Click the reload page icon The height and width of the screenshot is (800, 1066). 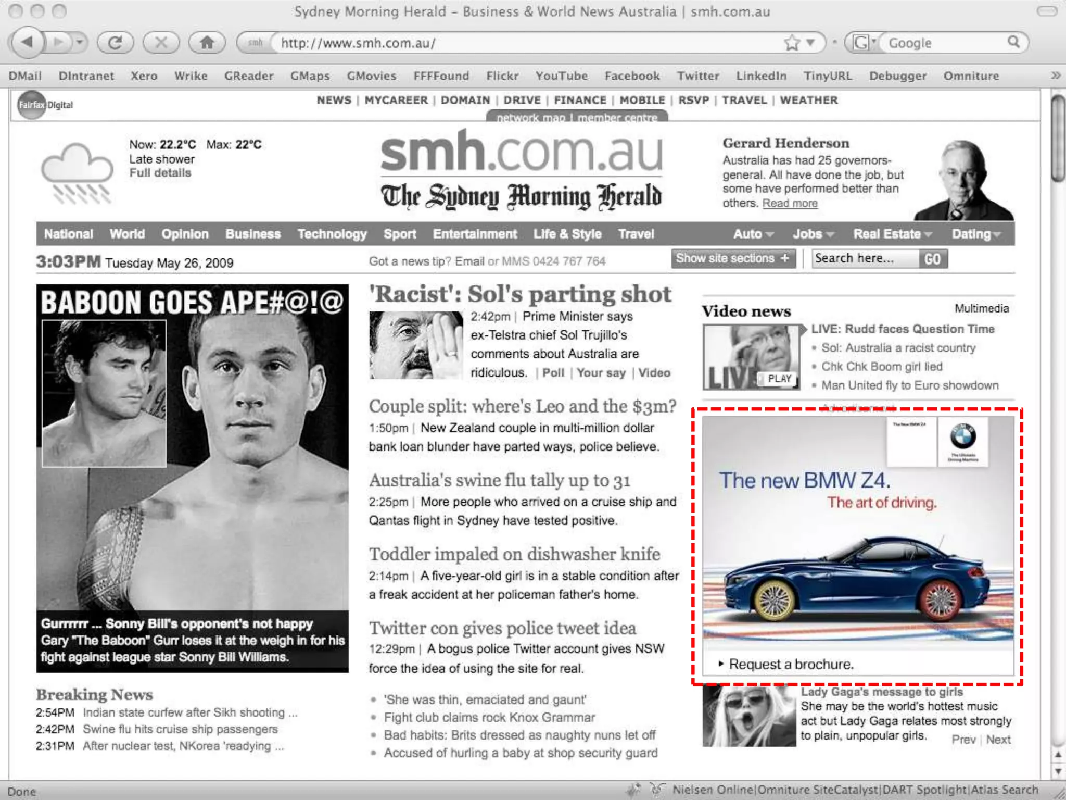pos(115,43)
